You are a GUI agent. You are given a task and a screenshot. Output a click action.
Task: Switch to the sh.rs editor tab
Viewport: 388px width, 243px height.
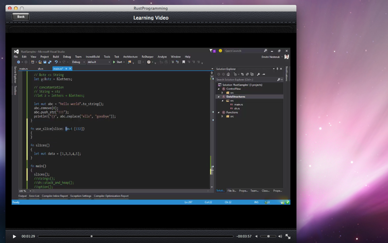(x=41, y=69)
